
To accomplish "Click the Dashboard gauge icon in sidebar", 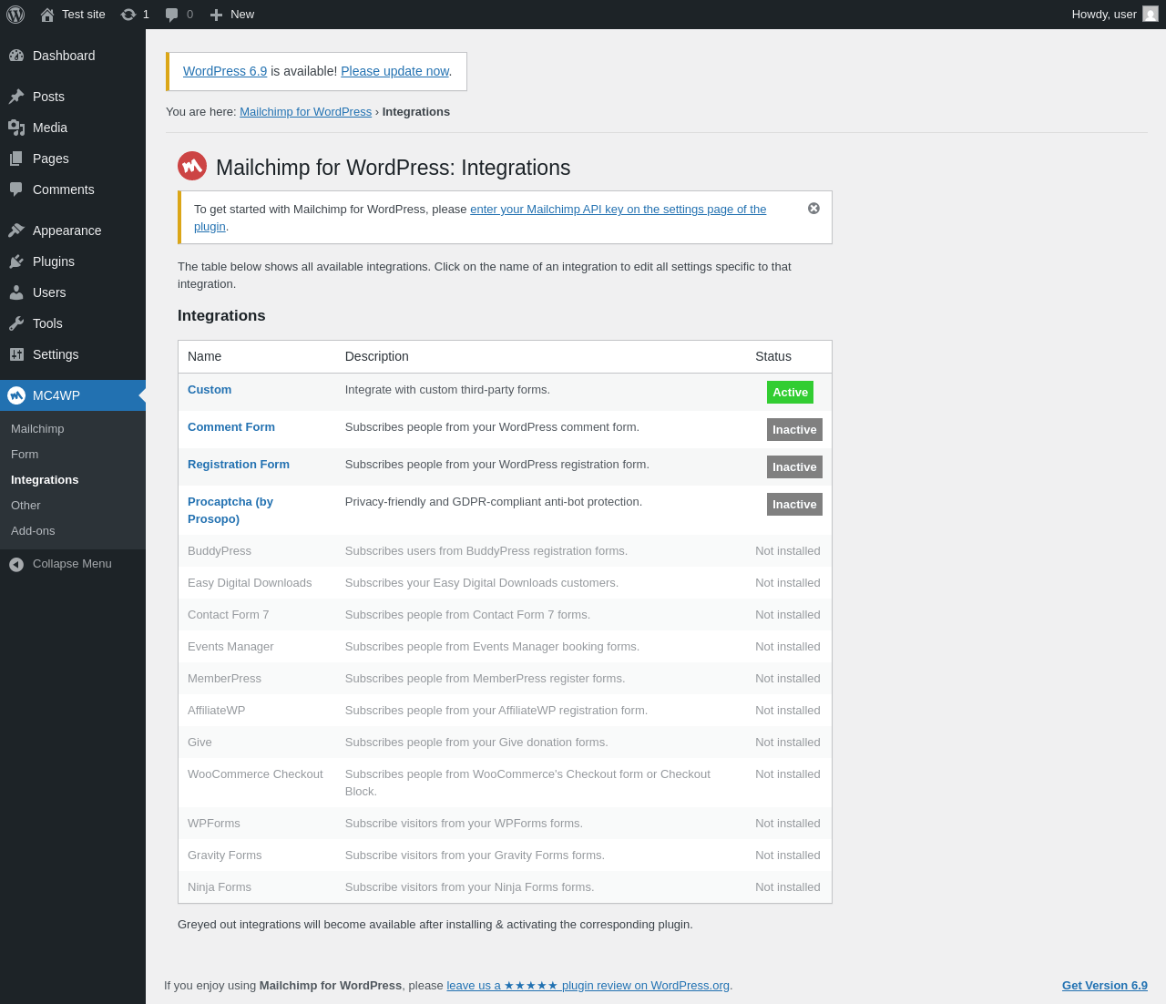I will pyautogui.click(x=16, y=56).
